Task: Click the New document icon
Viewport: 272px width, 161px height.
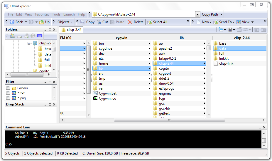Action: [x=198, y=22]
